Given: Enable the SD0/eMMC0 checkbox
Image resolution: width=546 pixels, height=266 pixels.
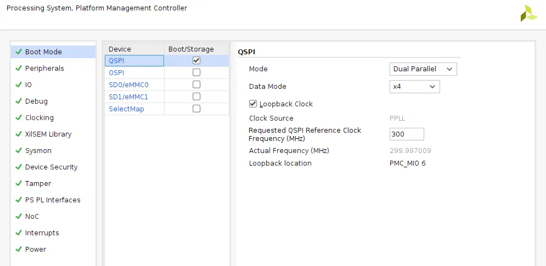Looking at the screenshot, I should point(196,84).
